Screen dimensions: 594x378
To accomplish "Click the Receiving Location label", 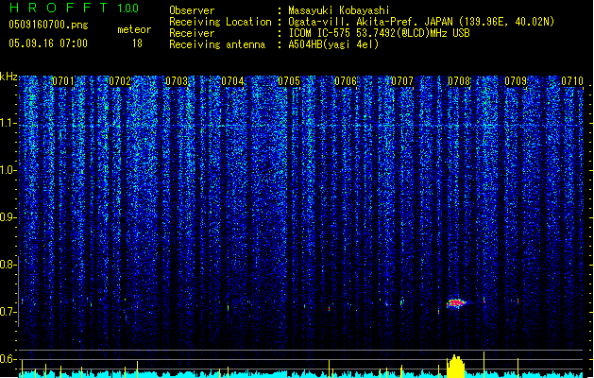I will click(x=220, y=22).
